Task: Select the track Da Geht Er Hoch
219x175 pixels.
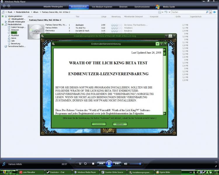Action: click(82, 31)
